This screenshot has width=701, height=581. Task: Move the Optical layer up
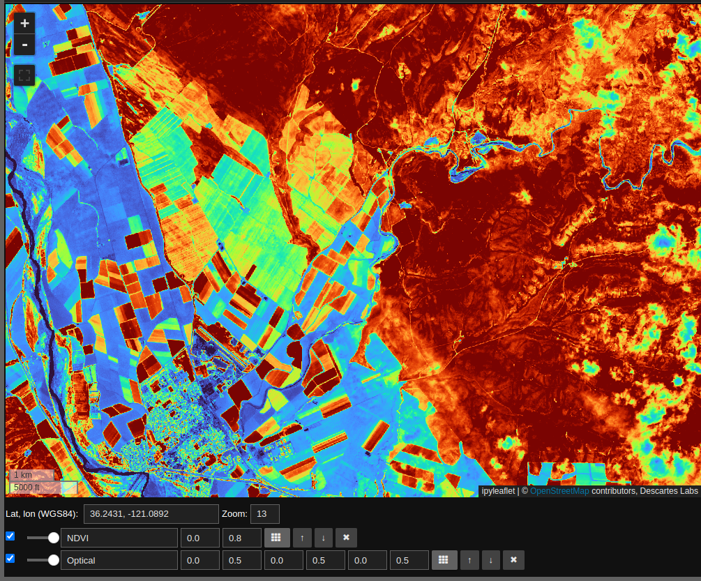(x=469, y=560)
